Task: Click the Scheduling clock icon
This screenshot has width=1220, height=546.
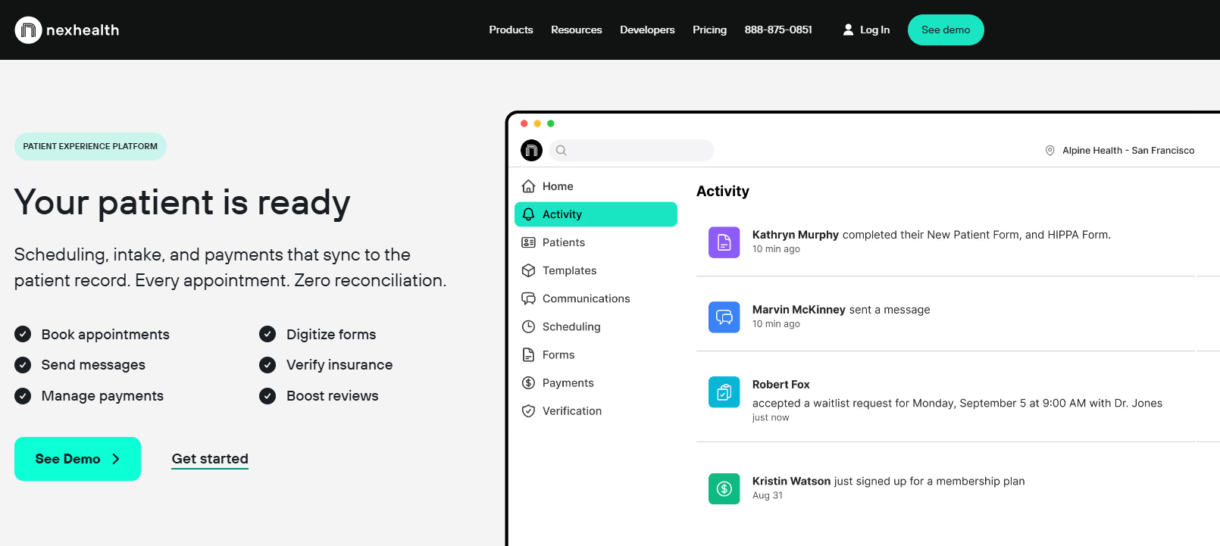Action: pos(529,326)
